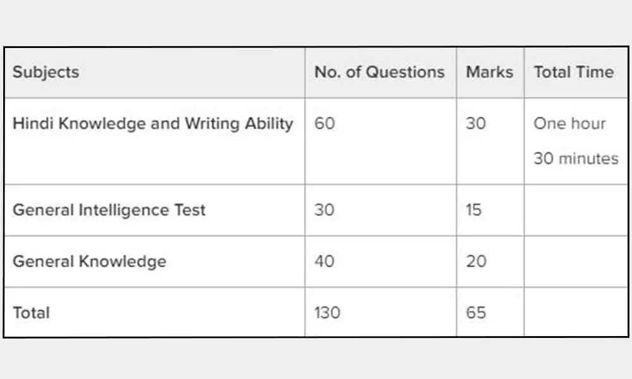The image size is (632, 379).
Task: Click the No. of Questions header
Action: coord(379,72)
